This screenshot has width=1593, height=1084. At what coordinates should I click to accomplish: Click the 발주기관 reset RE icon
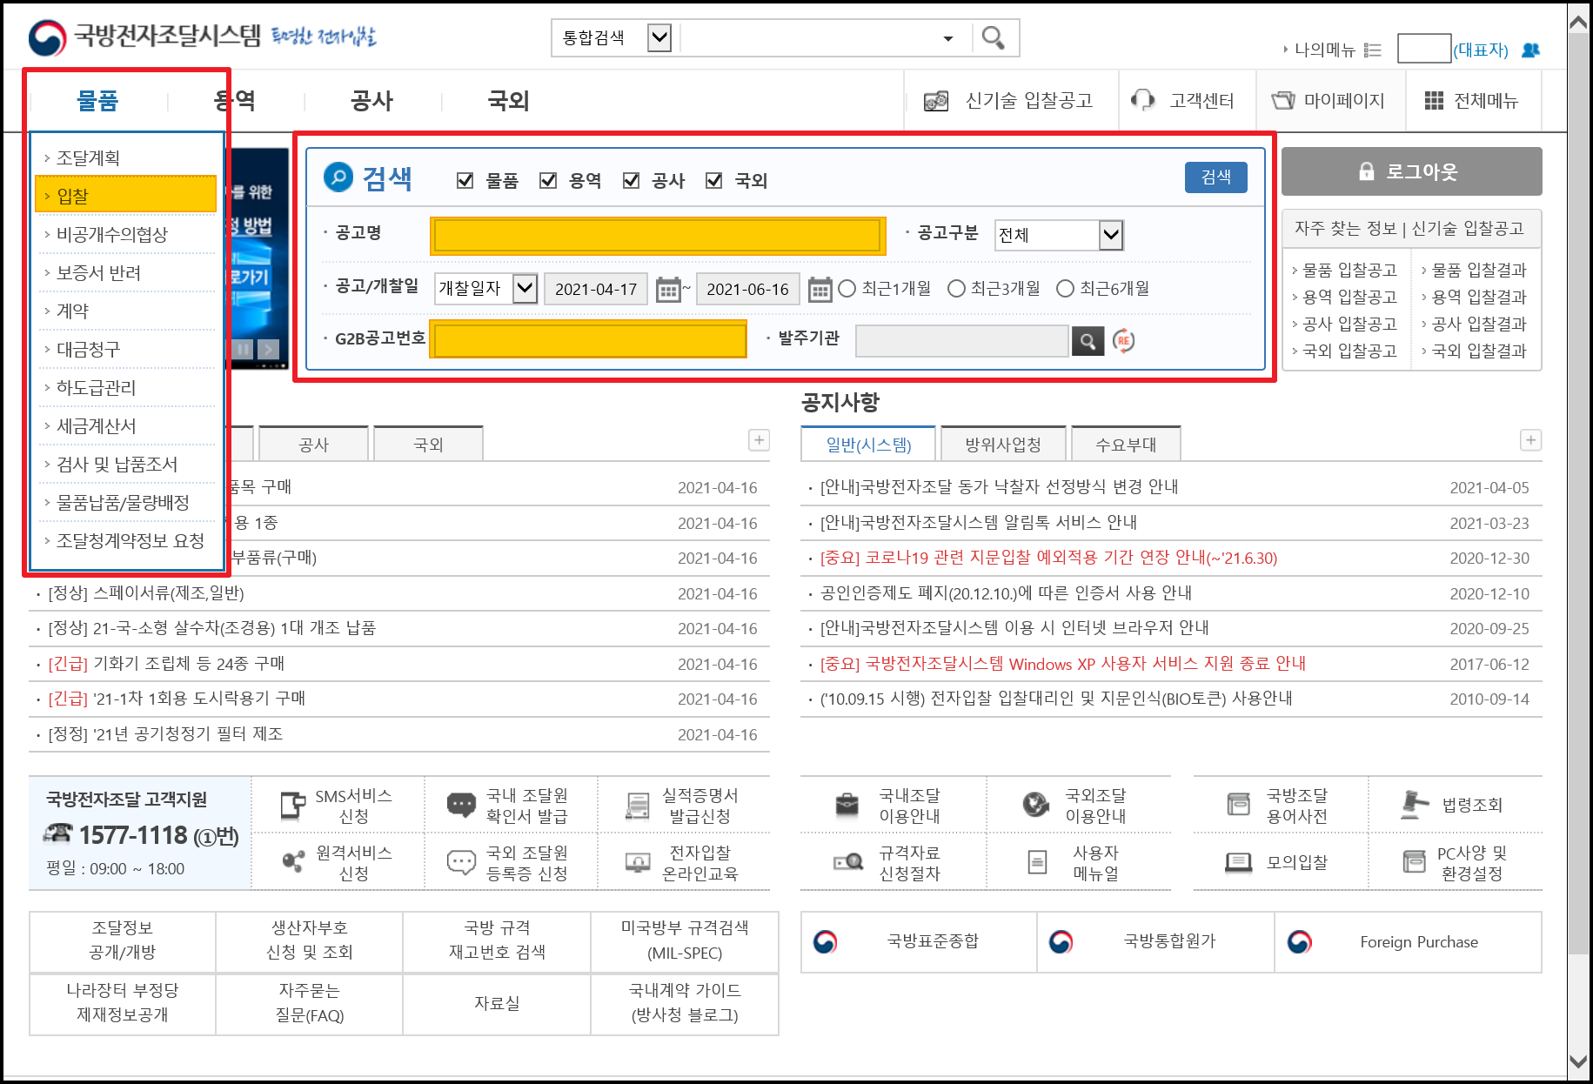[1123, 341]
